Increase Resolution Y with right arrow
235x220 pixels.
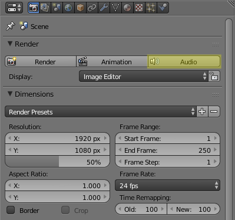[105, 150]
